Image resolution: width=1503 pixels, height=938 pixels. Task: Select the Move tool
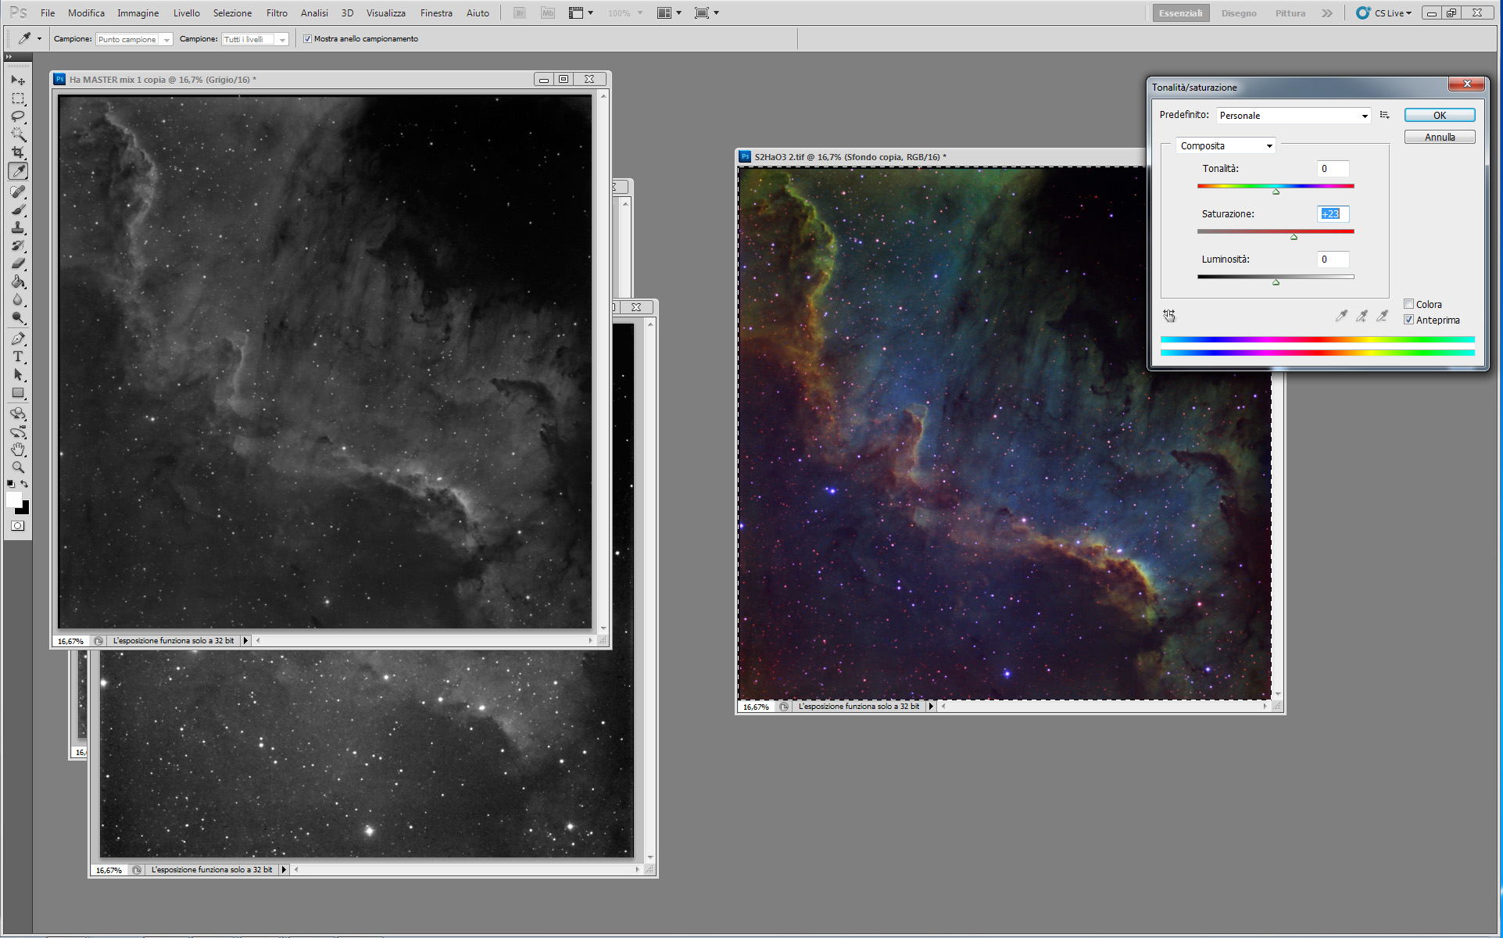tap(18, 80)
